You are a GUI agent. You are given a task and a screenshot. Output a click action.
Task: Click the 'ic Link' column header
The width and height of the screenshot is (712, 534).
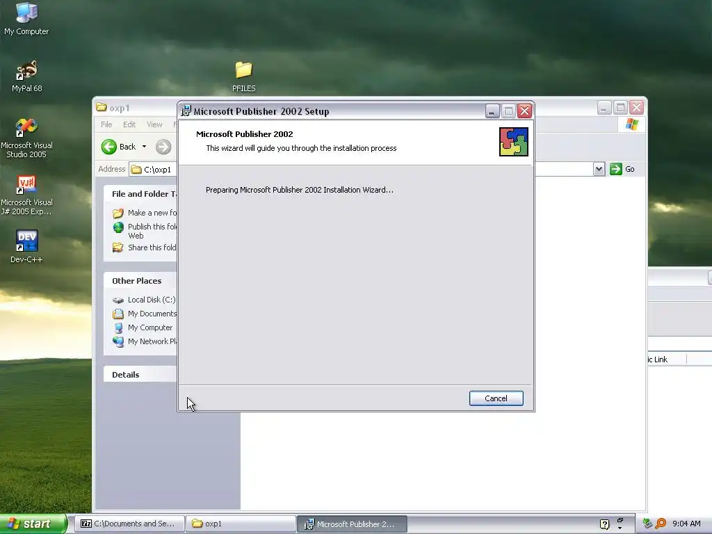(x=667, y=359)
